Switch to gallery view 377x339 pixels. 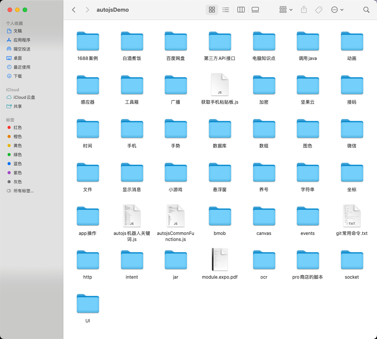255,10
